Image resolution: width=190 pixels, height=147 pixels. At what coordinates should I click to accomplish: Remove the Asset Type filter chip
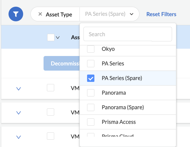pyautogui.click(x=40, y=14)
